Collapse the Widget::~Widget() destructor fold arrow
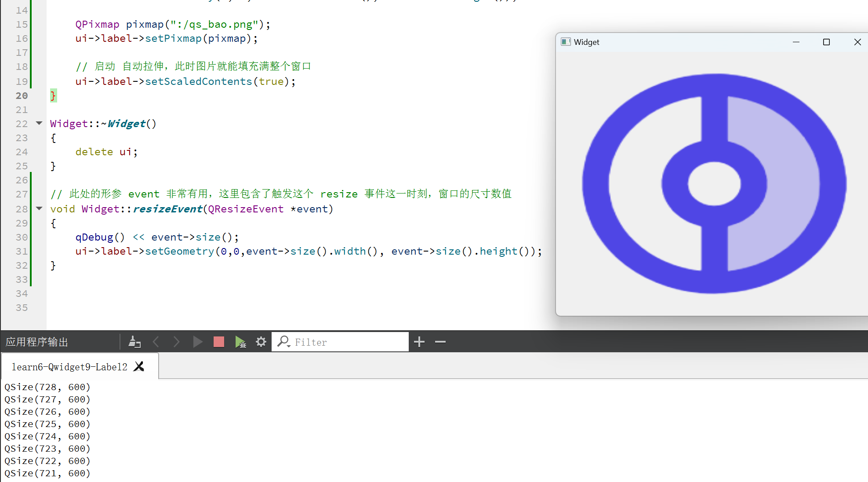The image size is (868, 482). coord(39,123)
